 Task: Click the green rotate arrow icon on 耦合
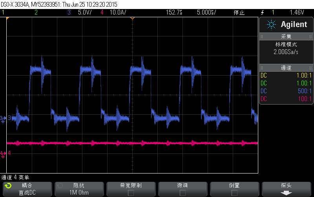8,186
